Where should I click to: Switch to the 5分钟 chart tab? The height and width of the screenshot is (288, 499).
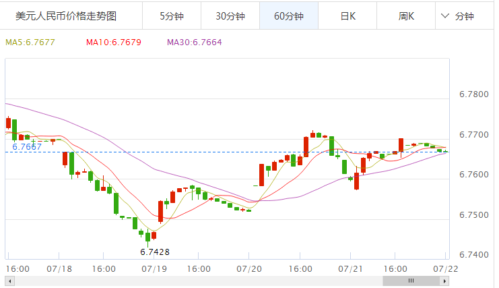click(172, 16)
